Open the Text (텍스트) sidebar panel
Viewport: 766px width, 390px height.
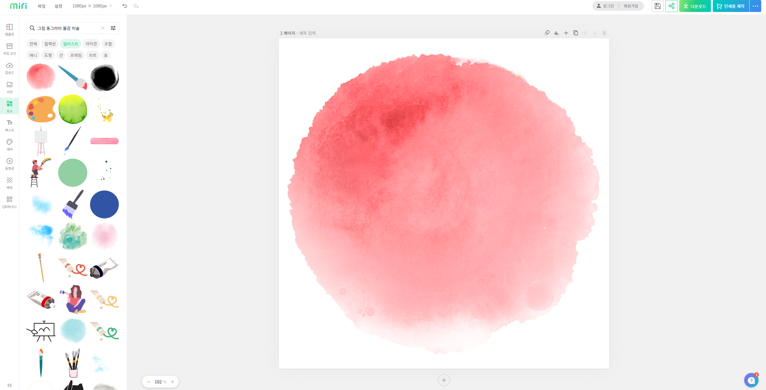tap(10, 125)
